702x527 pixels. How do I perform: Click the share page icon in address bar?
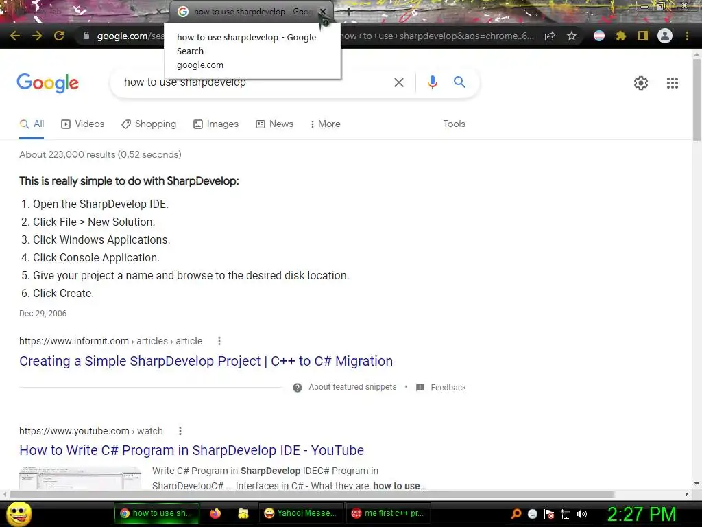[550, 36]
